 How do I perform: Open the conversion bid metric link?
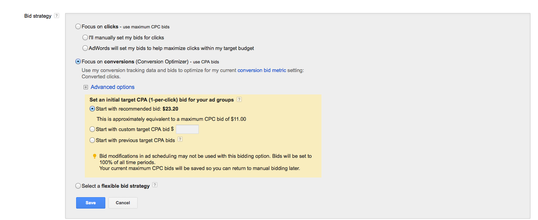262,70
